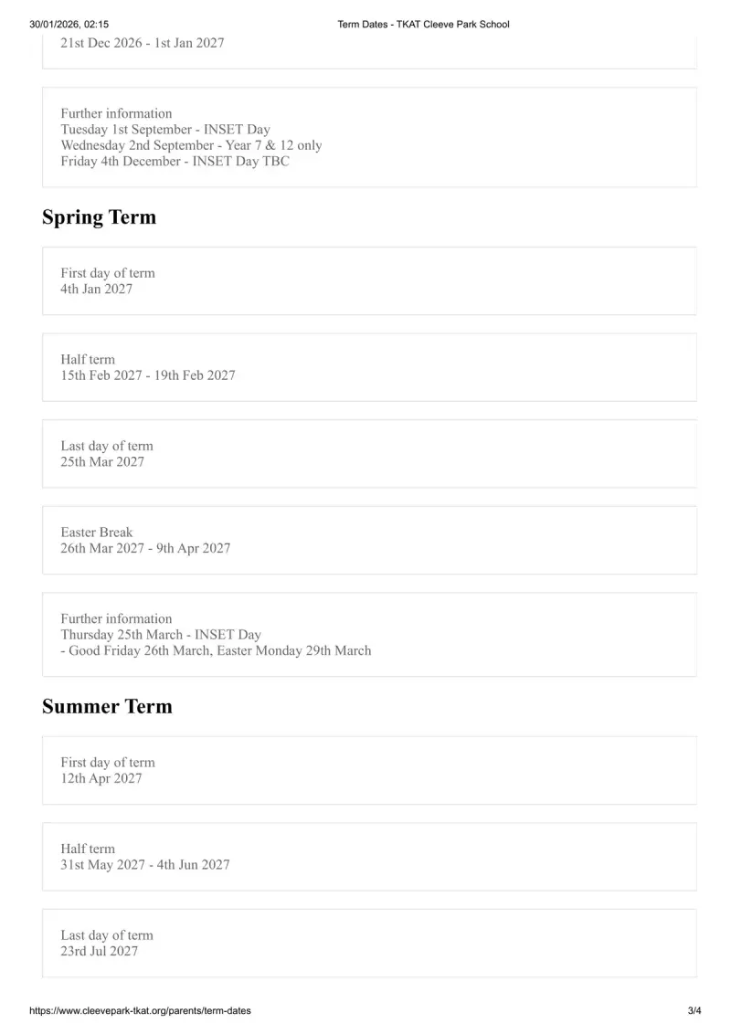Screen dimensions: 731x1034
Task: Select the Spring Term heading
Action: tap(99, 217)
